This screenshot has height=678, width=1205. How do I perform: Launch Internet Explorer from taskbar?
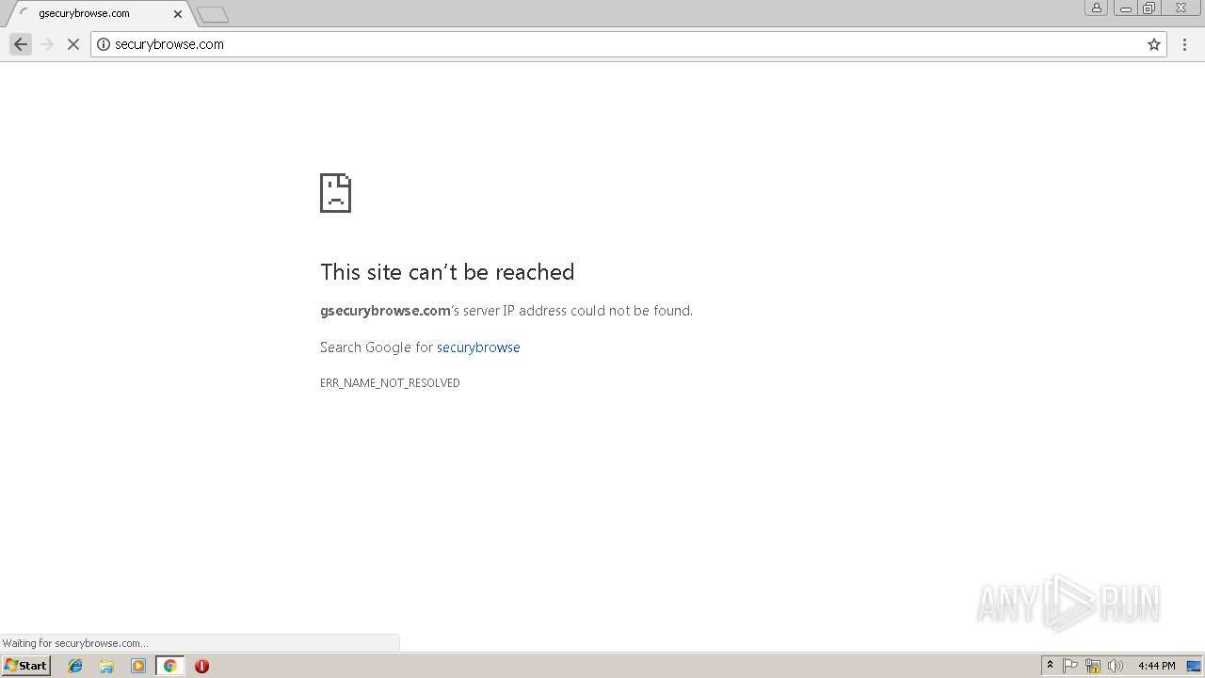tap(75, 666)
